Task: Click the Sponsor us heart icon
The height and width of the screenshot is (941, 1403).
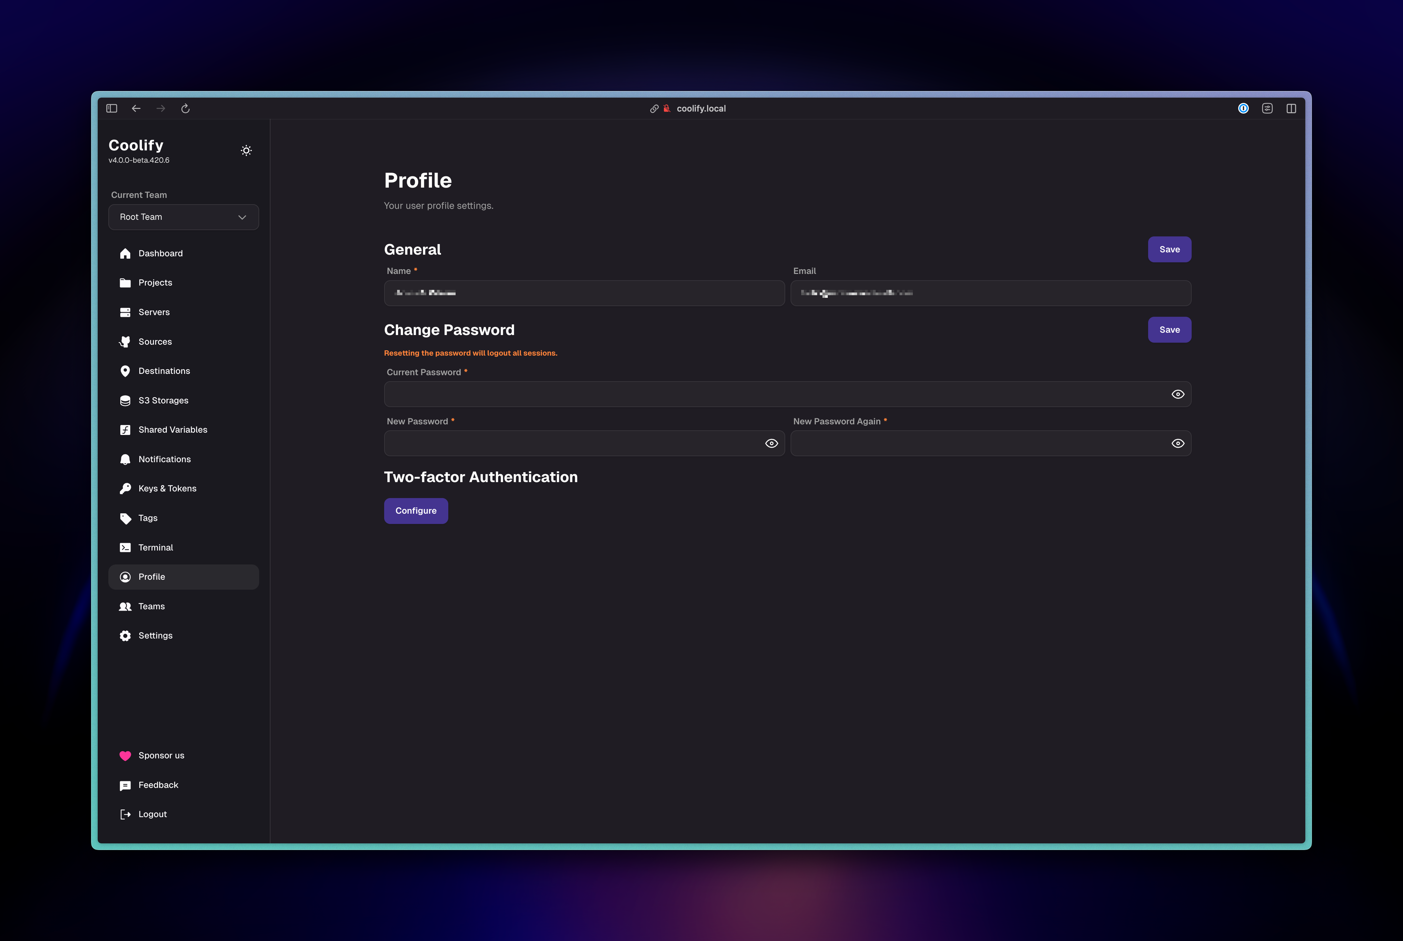Action: pos(125,756)
